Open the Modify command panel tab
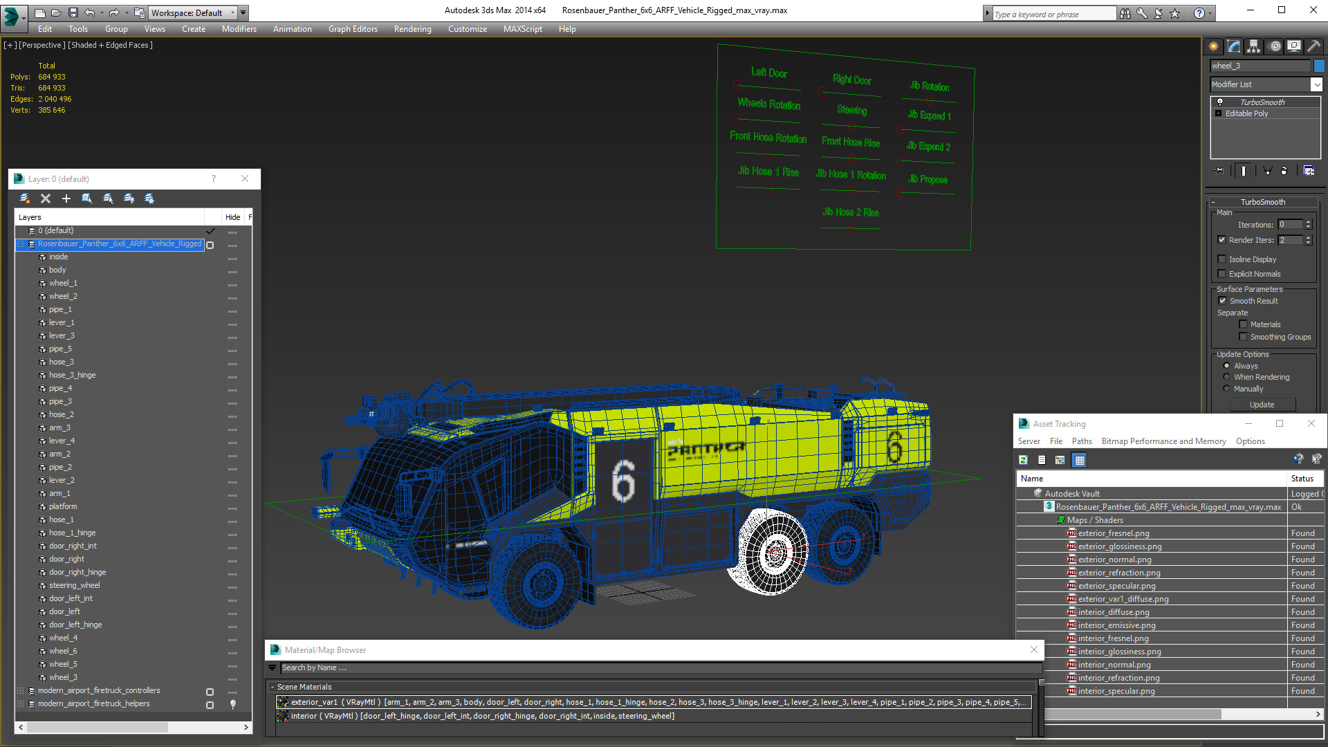Image resolution: width=1328 pixels, height=747 pixels. (x=1234, y=46)
